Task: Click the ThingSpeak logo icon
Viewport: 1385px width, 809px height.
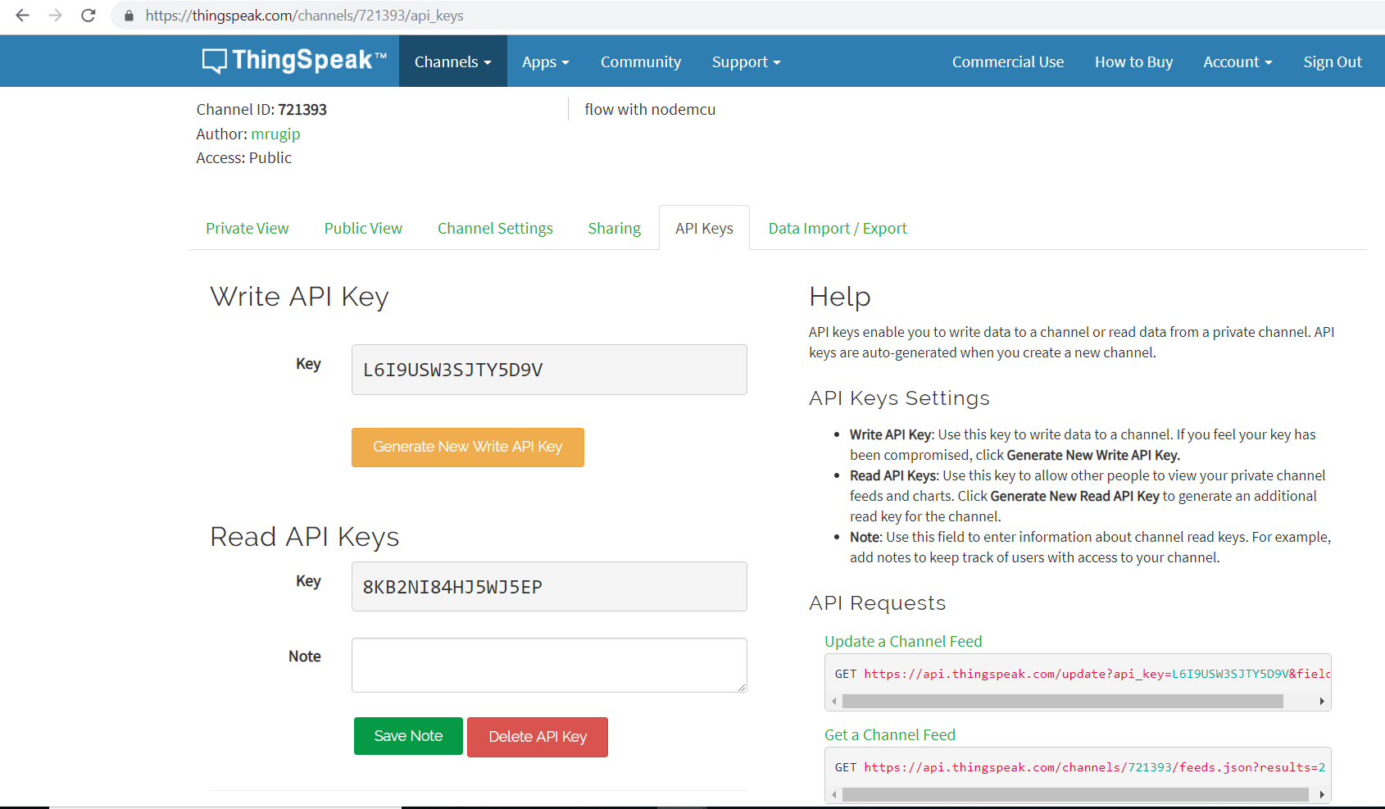Action: pos(215,61)
